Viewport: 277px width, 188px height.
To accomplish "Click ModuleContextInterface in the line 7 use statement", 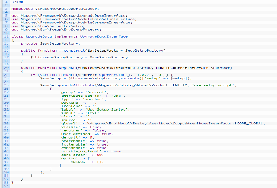I will coord(104,23).
